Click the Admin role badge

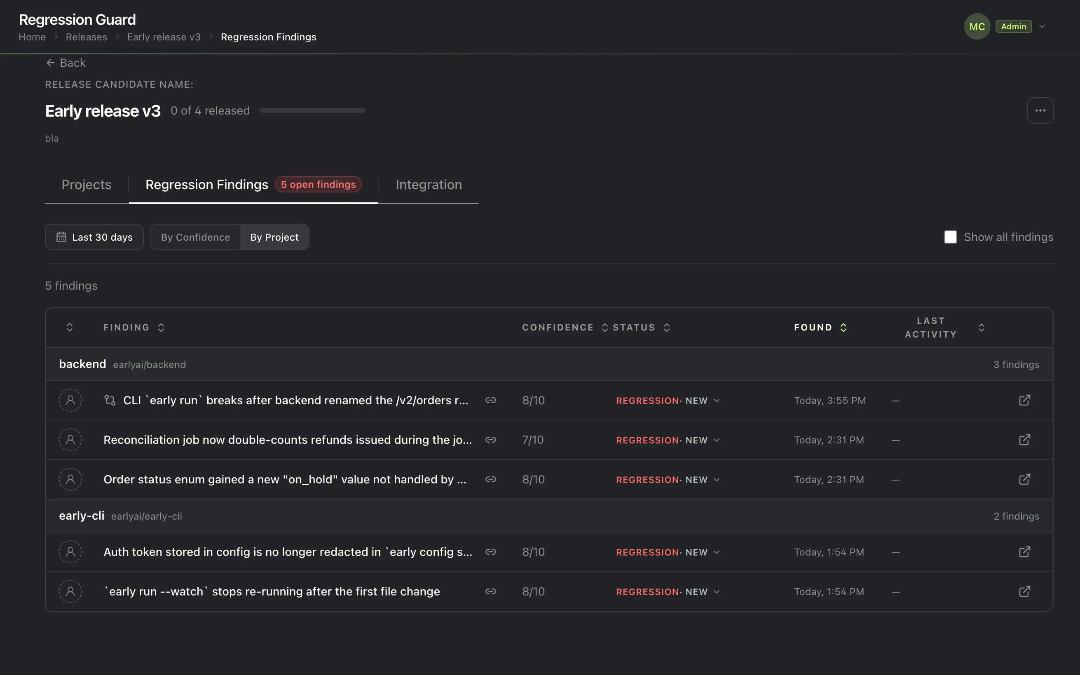click(x=1014, y=26)
